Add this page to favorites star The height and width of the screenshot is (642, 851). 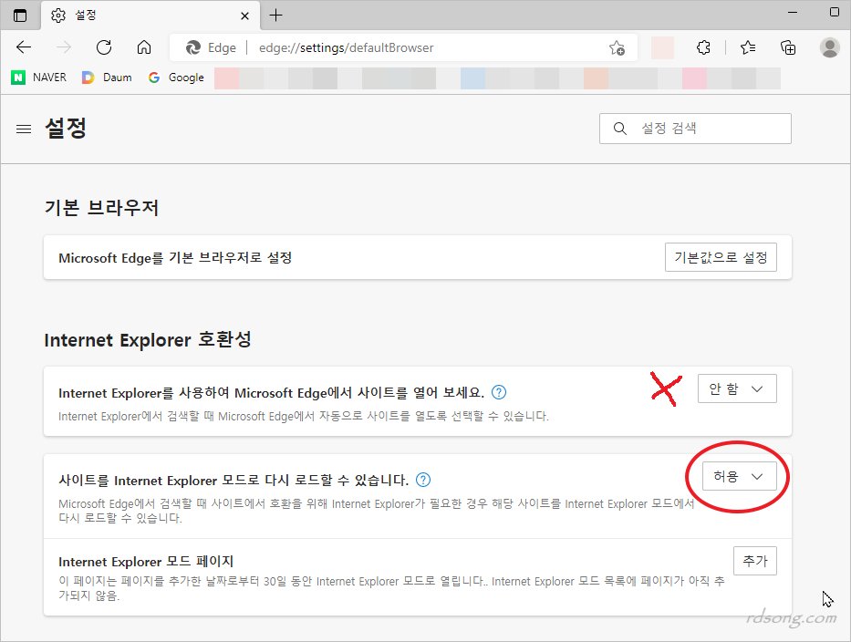coord(617,47)
